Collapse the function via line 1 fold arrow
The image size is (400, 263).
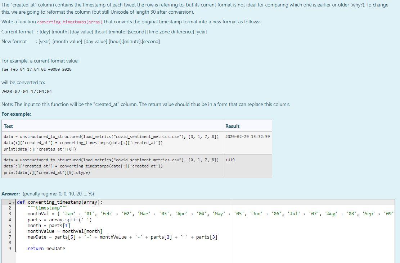(14, 202)
